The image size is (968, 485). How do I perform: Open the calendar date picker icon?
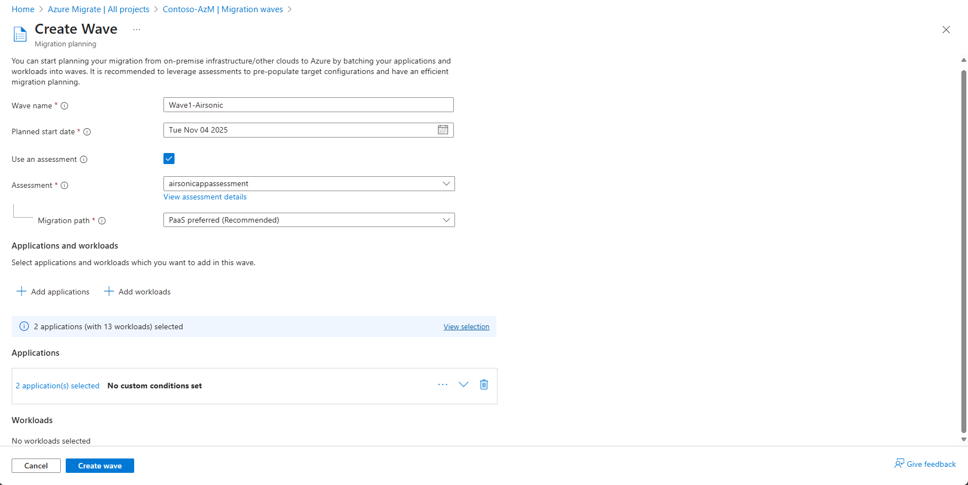443,130
